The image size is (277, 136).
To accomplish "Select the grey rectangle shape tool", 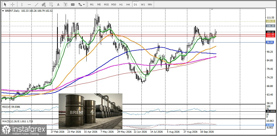I will pos(73,4).
